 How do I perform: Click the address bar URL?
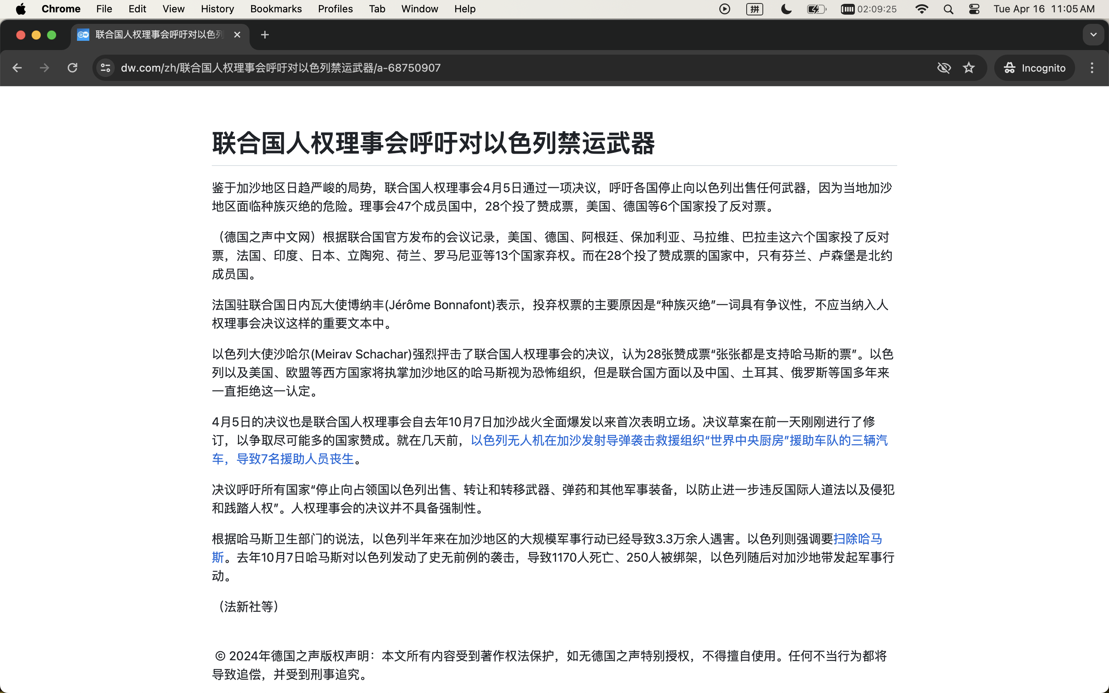[x=280, y=68]
